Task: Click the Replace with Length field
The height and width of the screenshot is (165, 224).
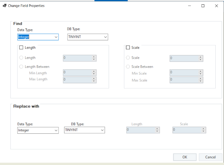Action: click(x=140, y=130)
